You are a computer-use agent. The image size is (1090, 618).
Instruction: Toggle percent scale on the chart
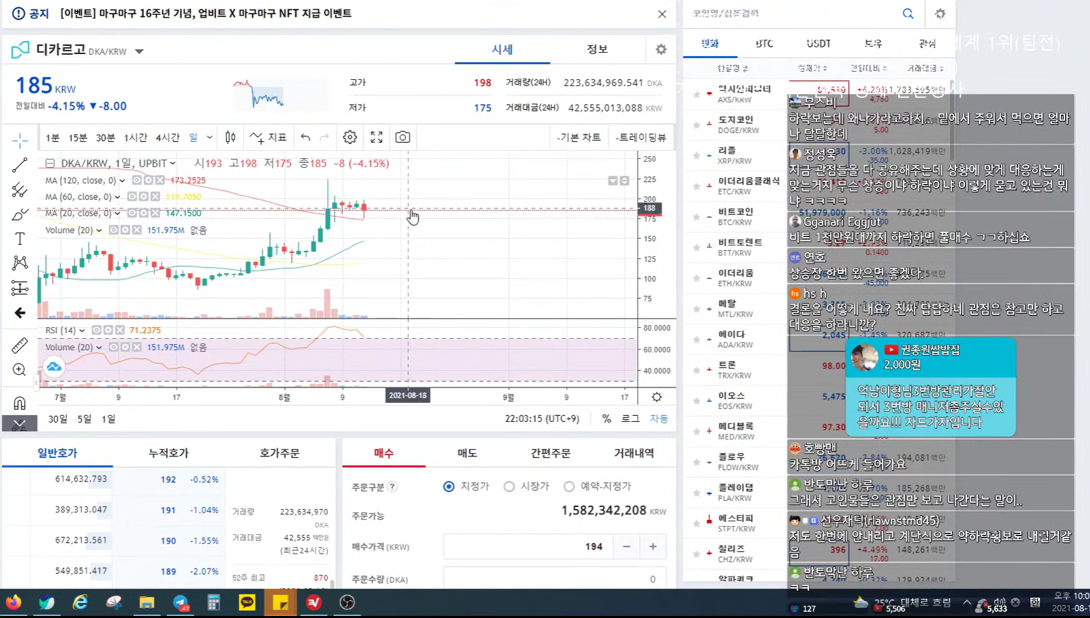[x=606, y=419]
